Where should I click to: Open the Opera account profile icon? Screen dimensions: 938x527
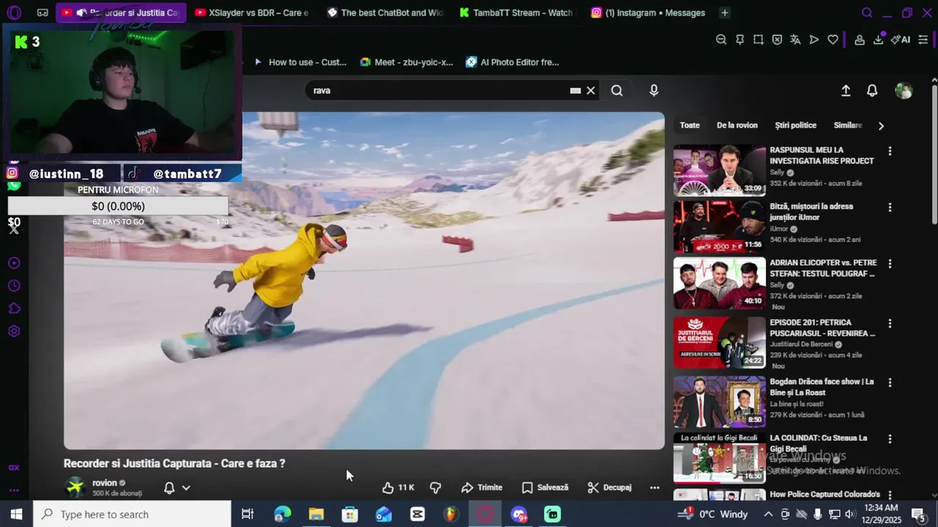[x=860, y=40]
